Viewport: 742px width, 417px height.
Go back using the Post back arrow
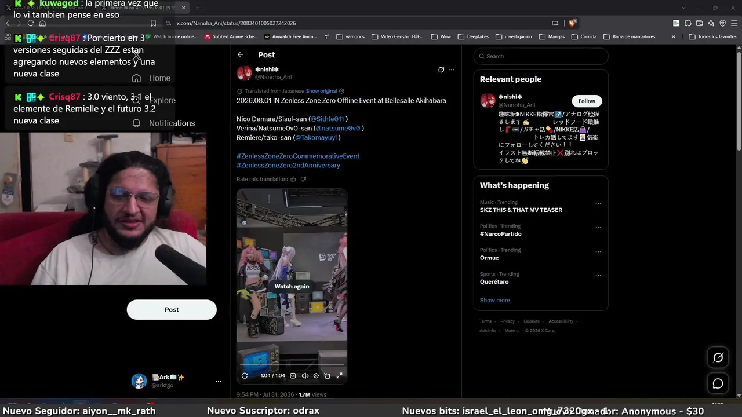point(241,54)
